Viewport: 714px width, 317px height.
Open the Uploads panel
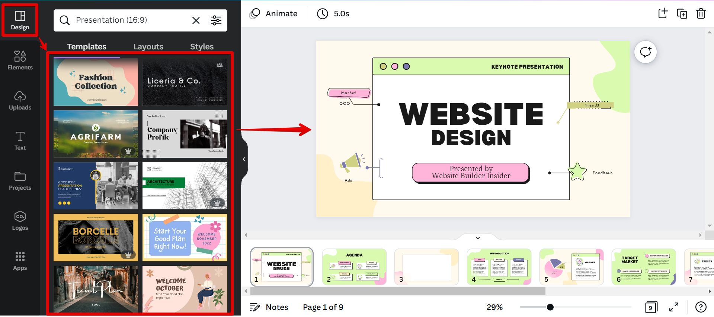[x=20, y=101]
